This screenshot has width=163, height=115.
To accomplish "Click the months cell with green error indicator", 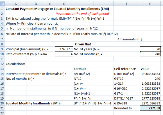I will (150, 54).
